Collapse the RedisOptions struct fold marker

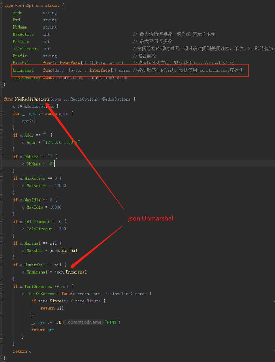point(2,5)
